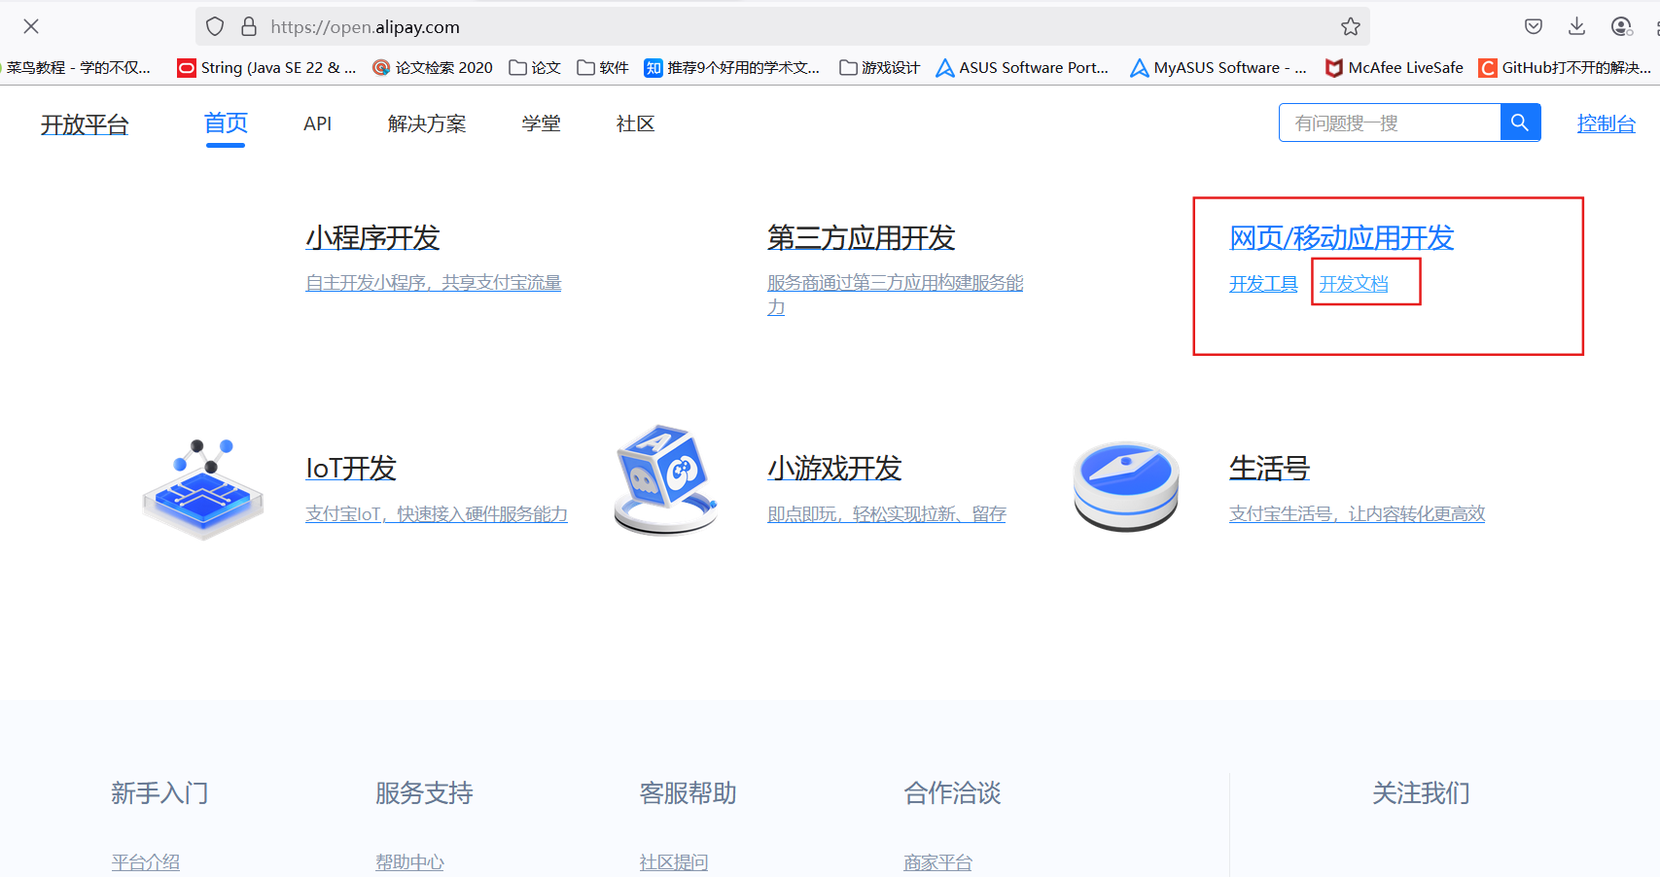The image size is (1660, 877).
Task: Open IoT开发 heading link
Action: click(x=351, y=468)
